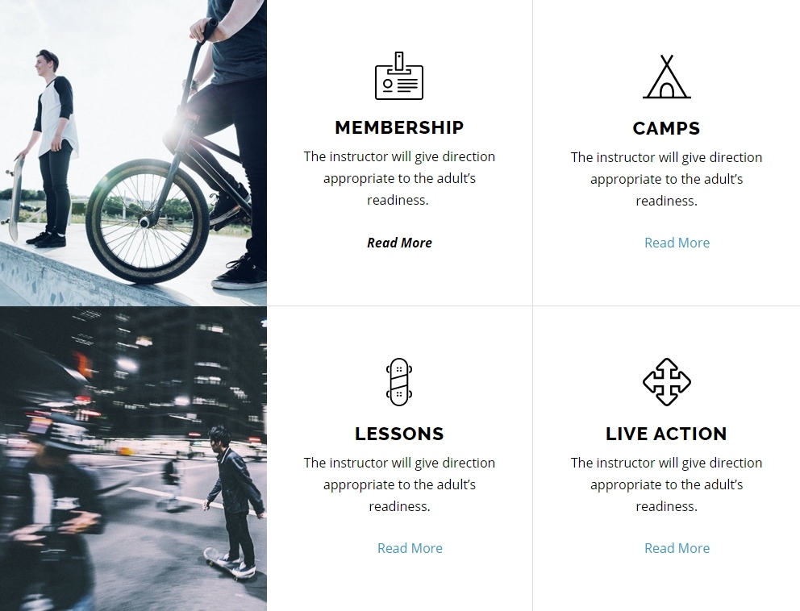Click the CAMPS heading
The image size is (800, 611).
666,128
